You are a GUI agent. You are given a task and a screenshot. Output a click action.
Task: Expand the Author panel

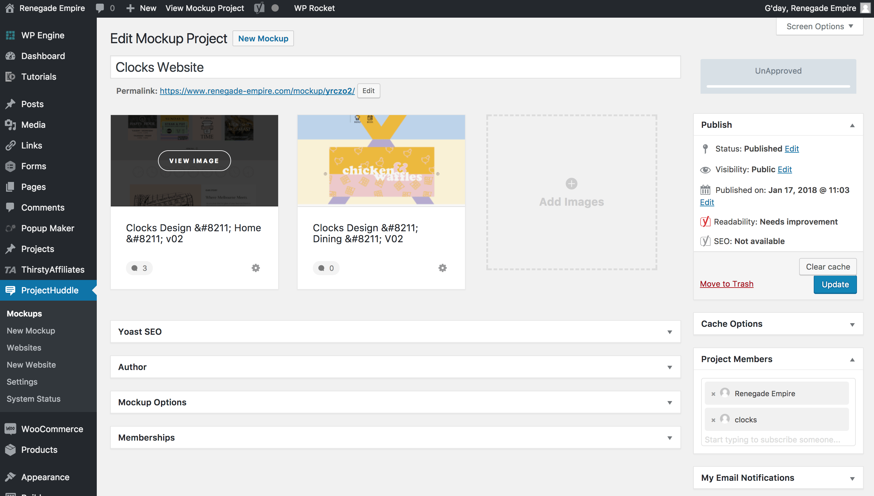coord(669,367)
